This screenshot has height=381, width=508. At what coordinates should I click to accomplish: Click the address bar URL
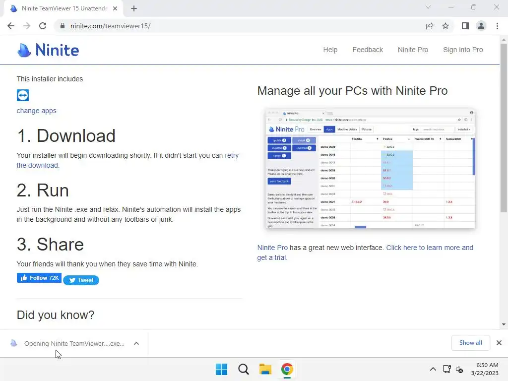[x=111, y=26]
